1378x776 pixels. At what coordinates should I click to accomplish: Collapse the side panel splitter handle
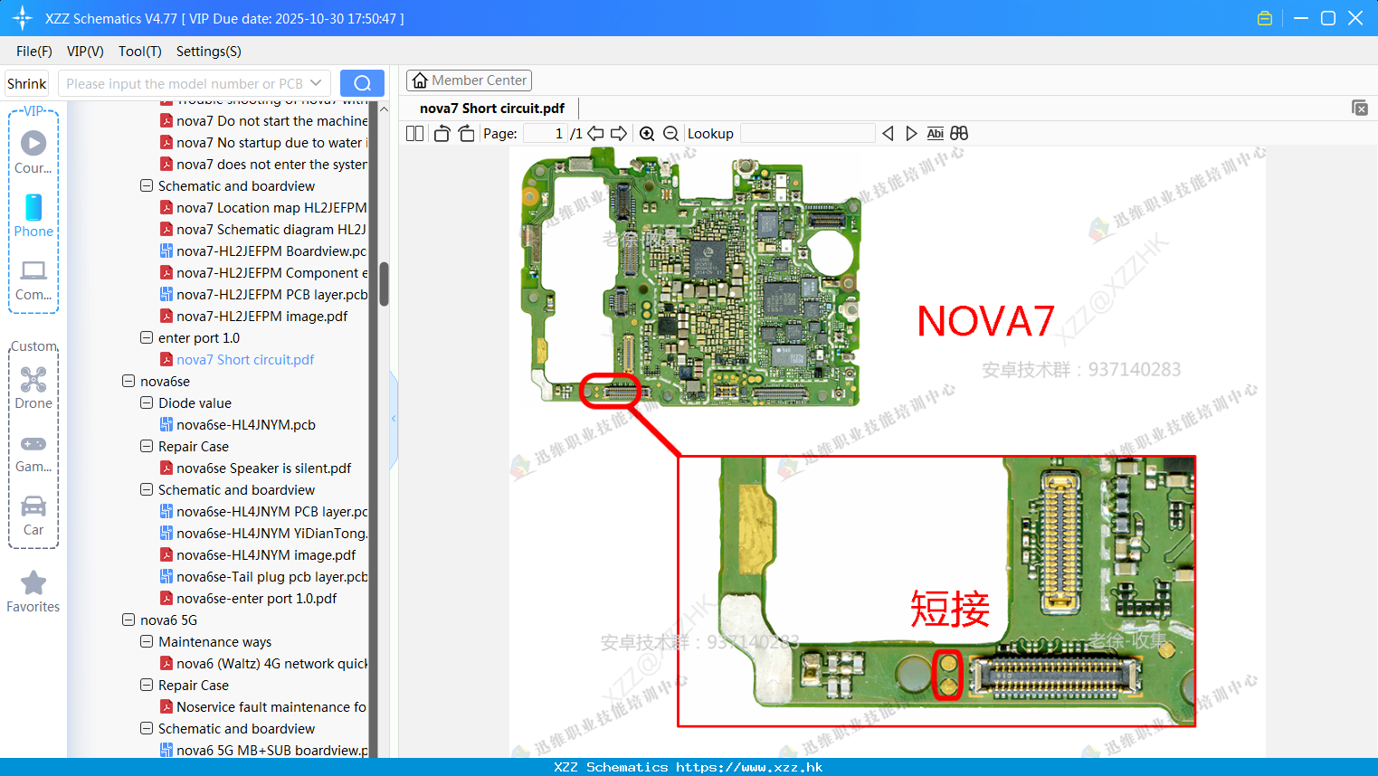394,419
